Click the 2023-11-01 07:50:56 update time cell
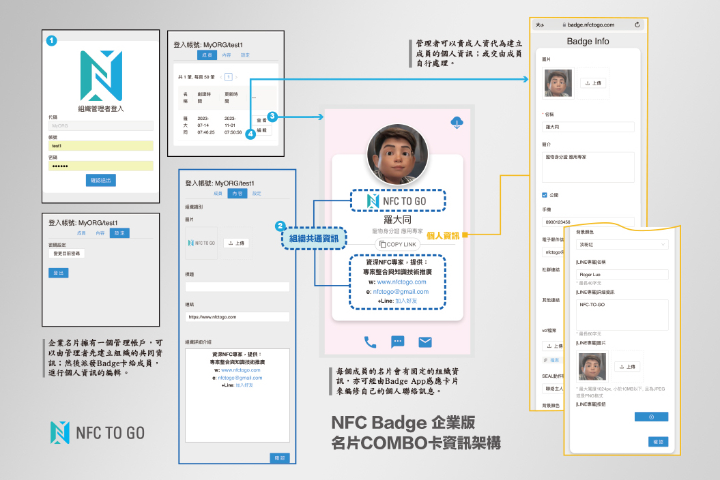Viewport: 720px width, 480px height. pos(233,125)
